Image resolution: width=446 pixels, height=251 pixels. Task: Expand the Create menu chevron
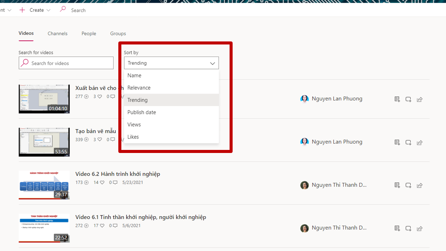(x=49, y=10)
